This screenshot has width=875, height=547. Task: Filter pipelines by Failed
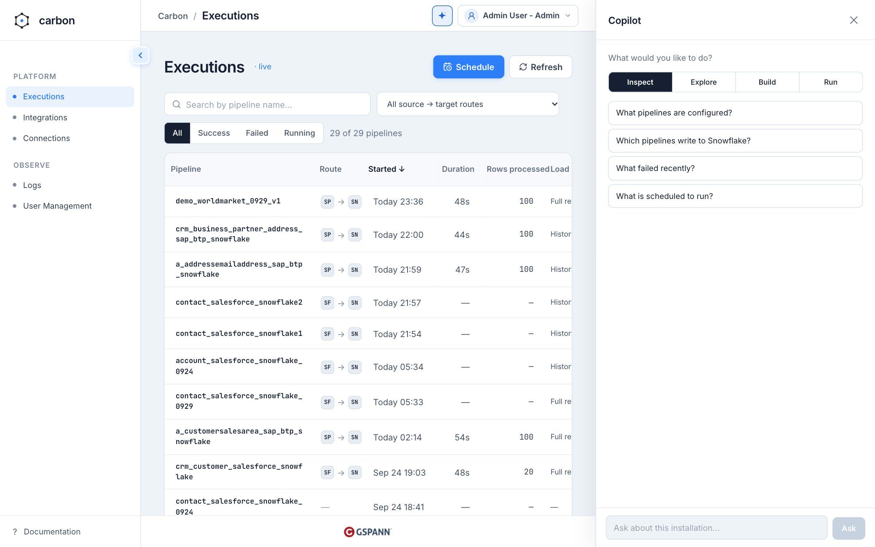tap(257, 133)
